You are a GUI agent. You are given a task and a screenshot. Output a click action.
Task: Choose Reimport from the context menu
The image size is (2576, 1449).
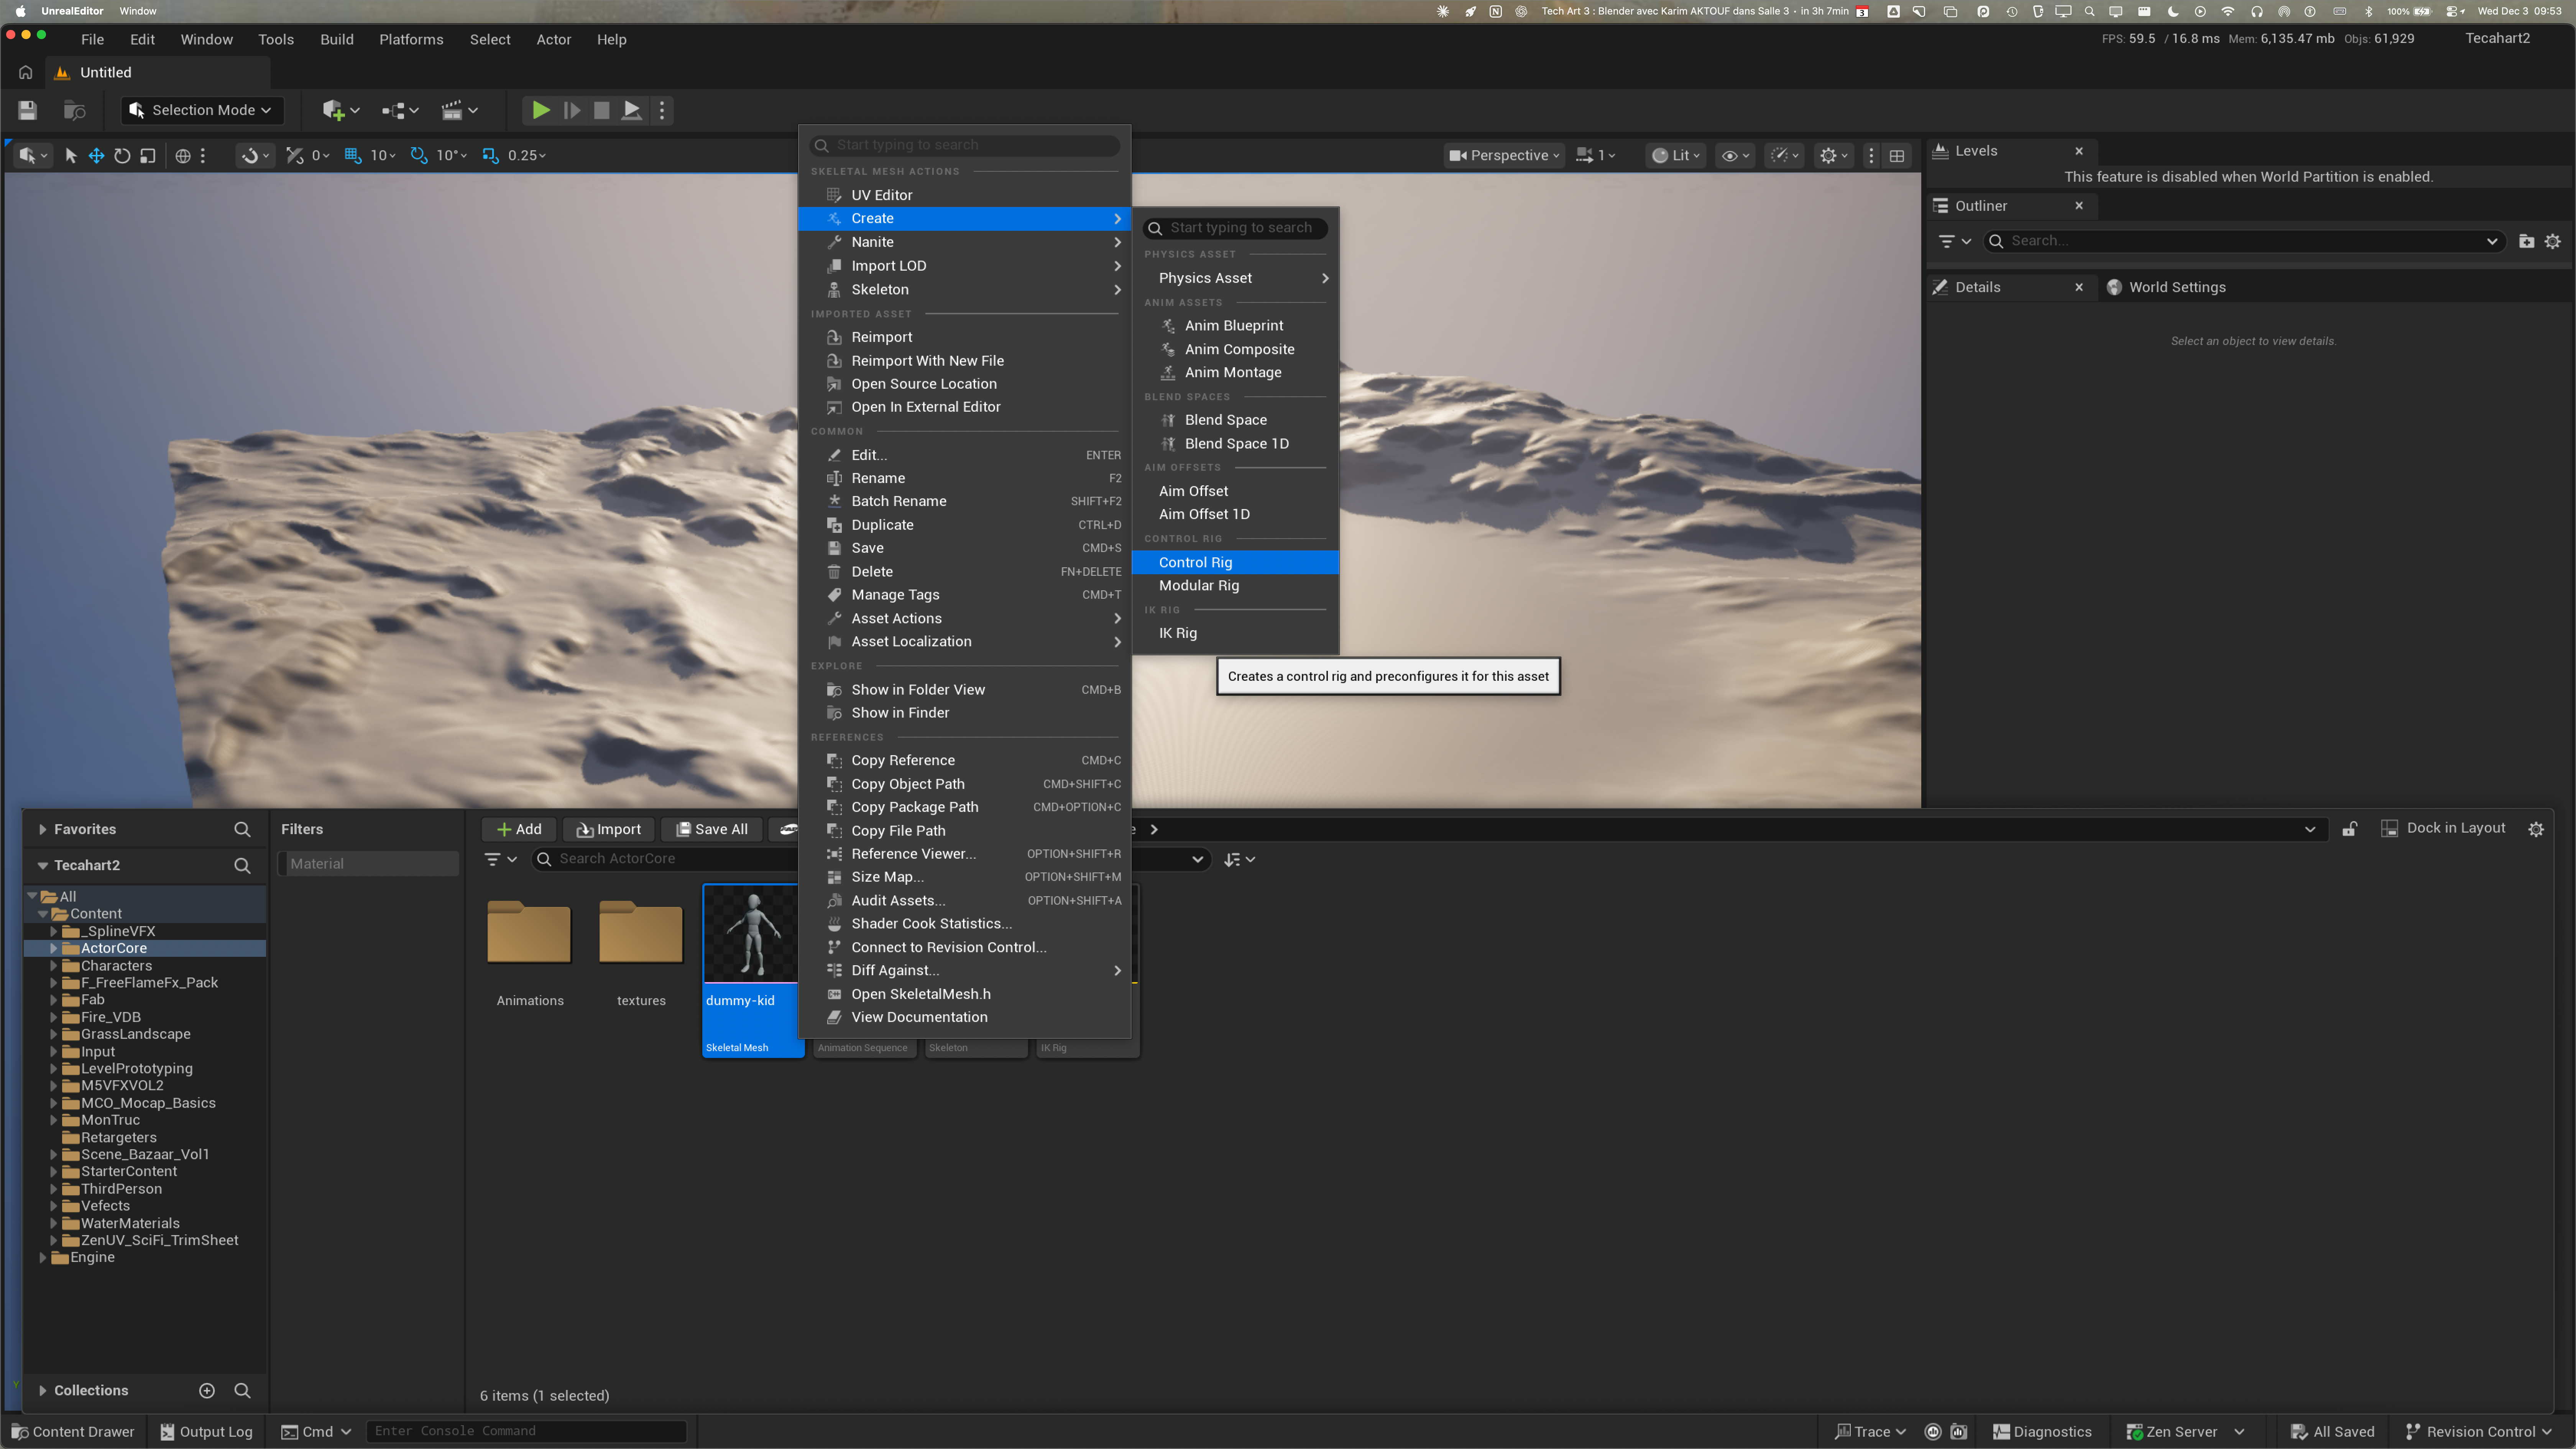pos(964,337)
